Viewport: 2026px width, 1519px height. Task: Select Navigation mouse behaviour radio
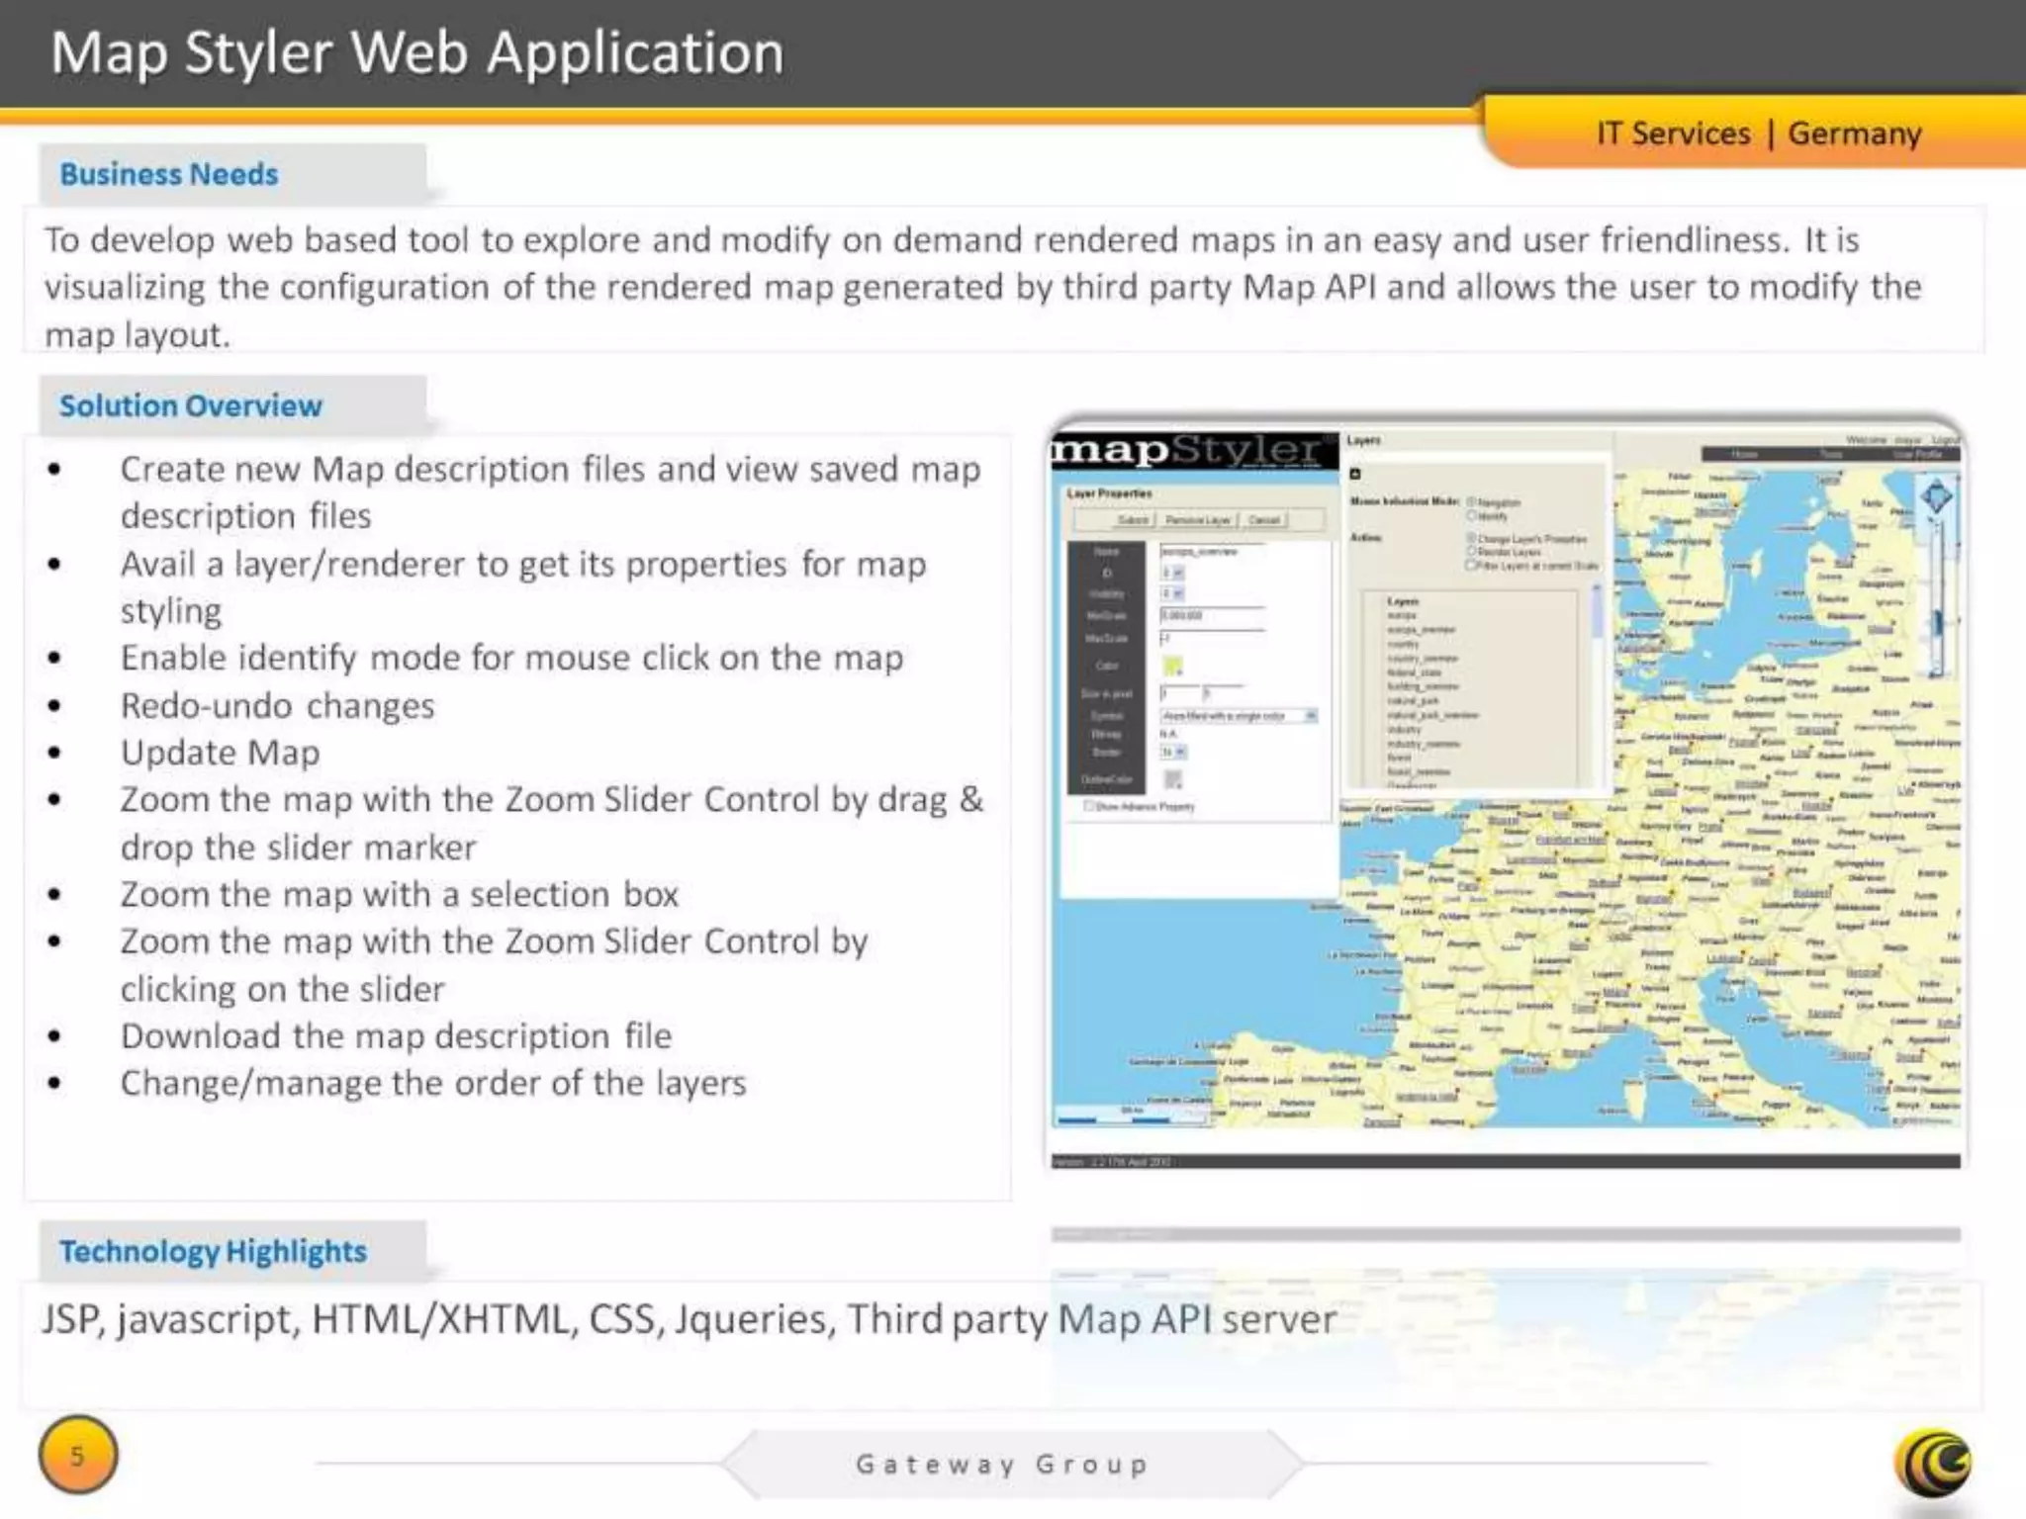(x=1471, y=501)
